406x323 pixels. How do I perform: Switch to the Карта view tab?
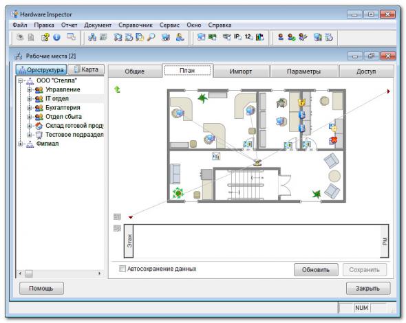86,69
